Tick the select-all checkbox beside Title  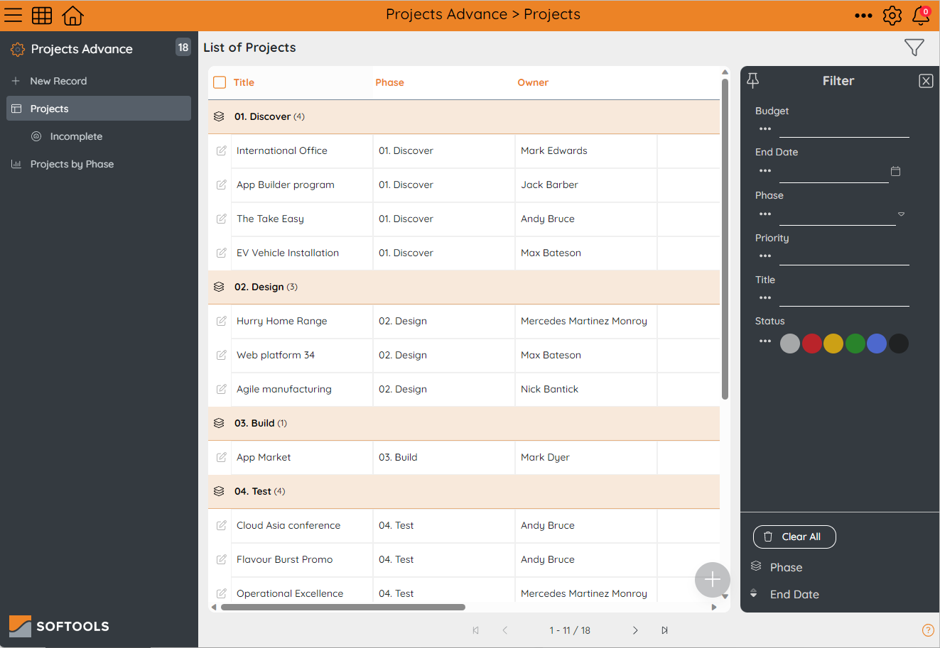[220, 82]
